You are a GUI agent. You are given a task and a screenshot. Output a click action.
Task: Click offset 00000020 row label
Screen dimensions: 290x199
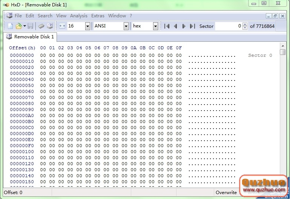point(22,67)
